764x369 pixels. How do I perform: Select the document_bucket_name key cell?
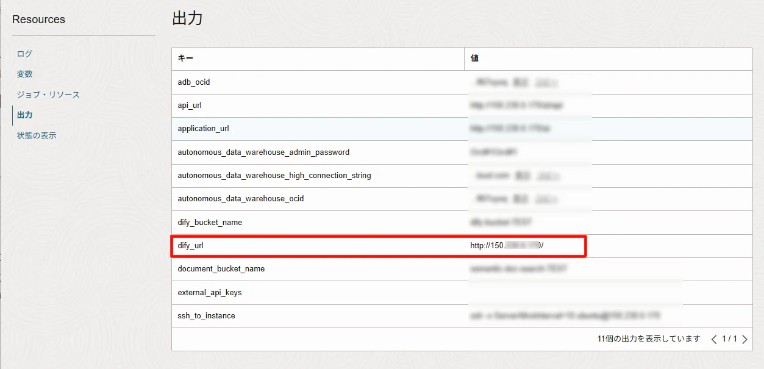pos(318,268)
